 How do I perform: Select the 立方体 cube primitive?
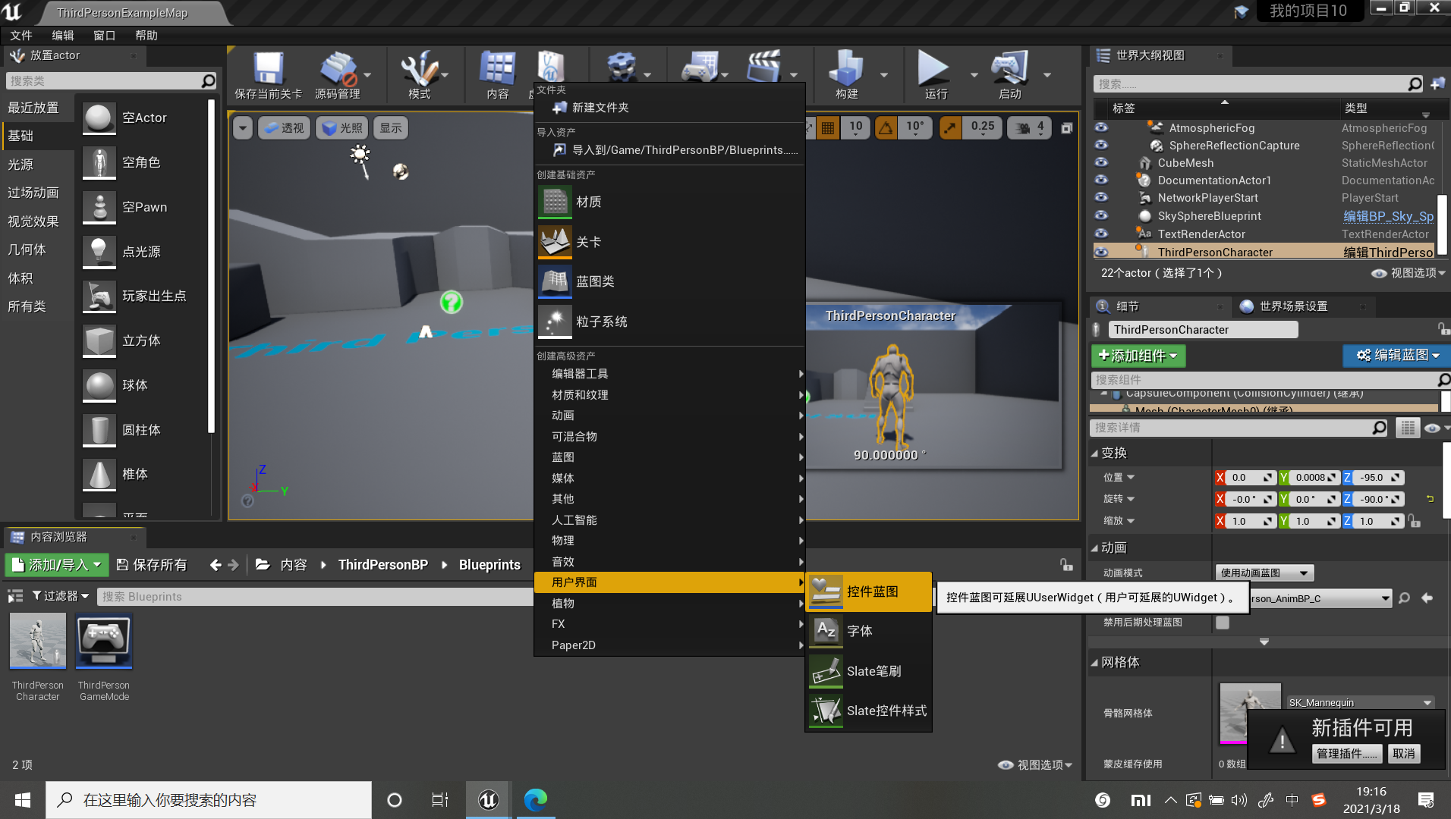143,340
